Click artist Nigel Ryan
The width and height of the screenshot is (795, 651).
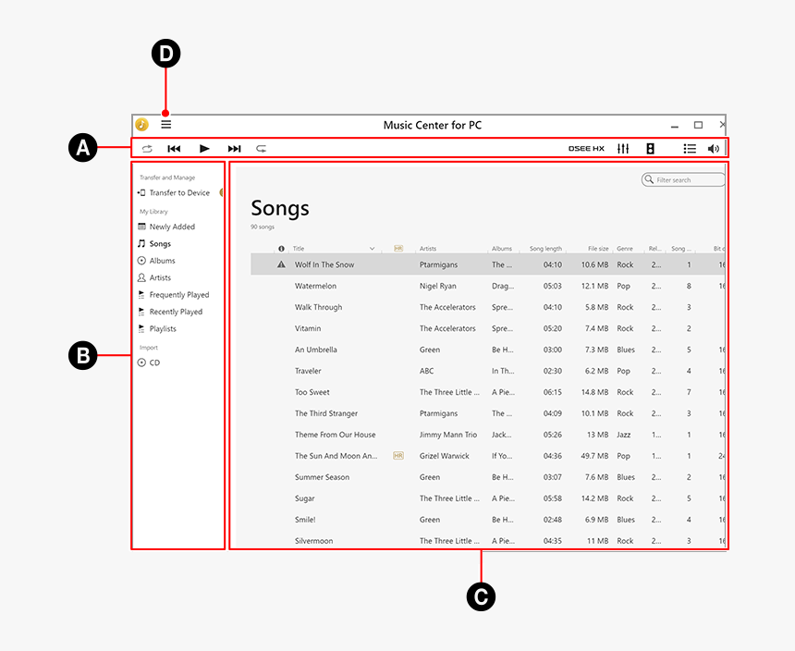tap(438, 286)
